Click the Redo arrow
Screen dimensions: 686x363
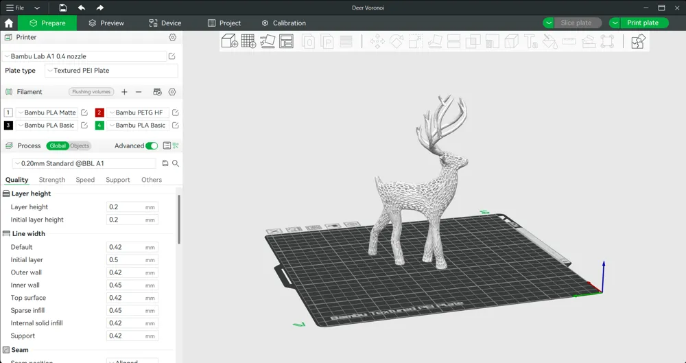100,8
